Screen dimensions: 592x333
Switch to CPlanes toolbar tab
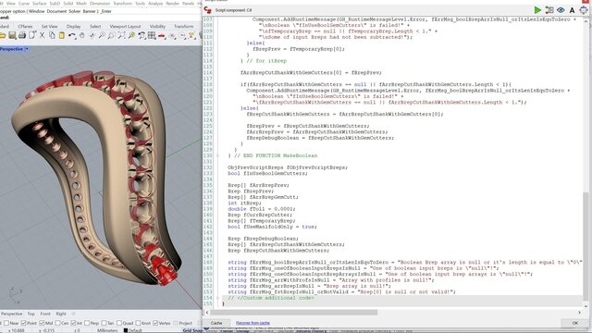point(25,27)
